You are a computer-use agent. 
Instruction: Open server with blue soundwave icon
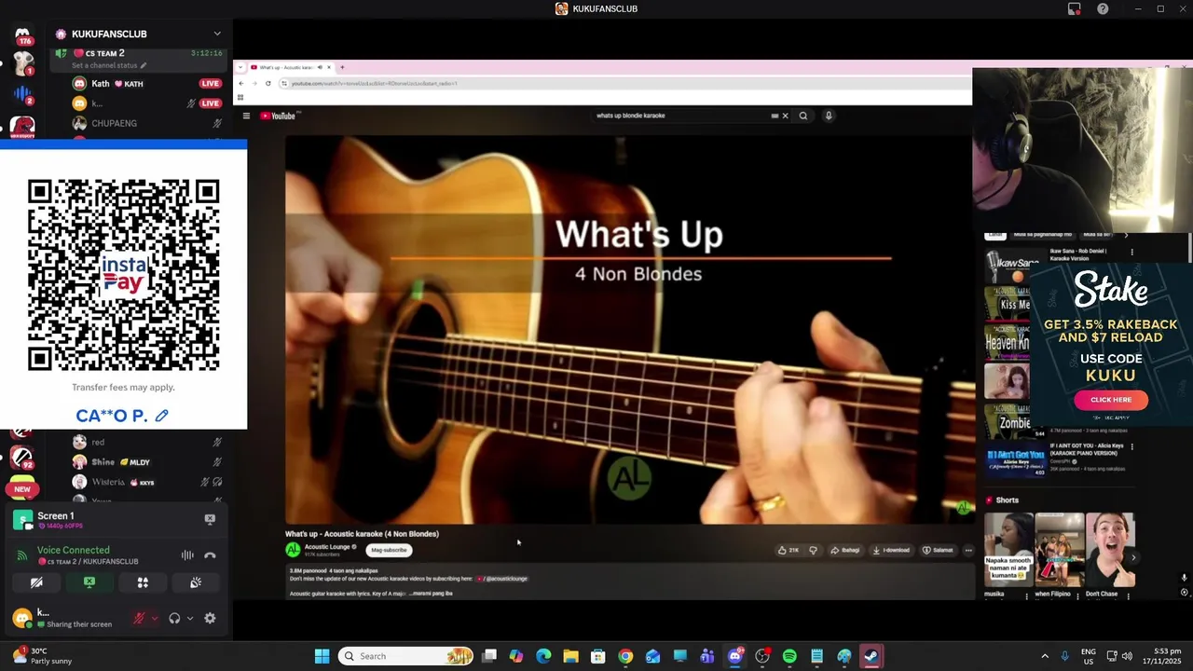(x=22, y=94)
